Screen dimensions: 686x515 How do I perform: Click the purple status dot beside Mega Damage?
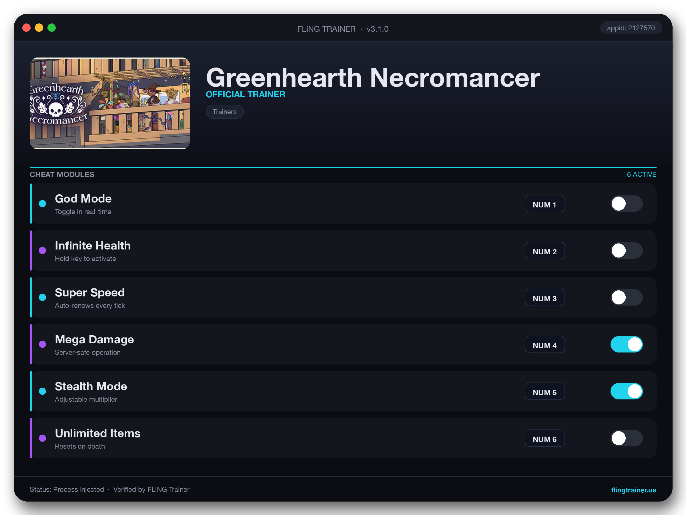tap(43, 344)
